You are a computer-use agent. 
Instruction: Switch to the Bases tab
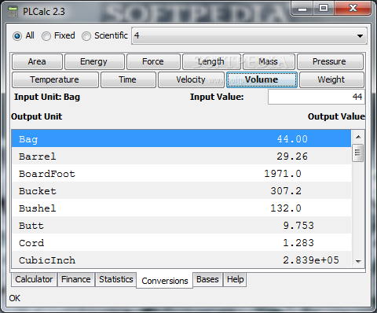coord(207,279)
